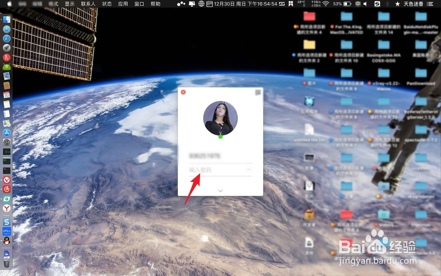Open the Apple menu

[x=9, y=4]
